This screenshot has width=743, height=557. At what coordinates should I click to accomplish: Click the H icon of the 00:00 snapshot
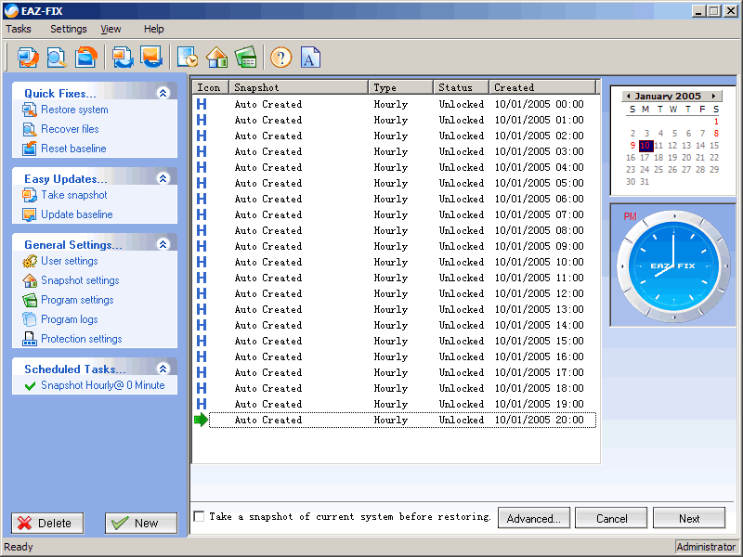coord(202,104)
